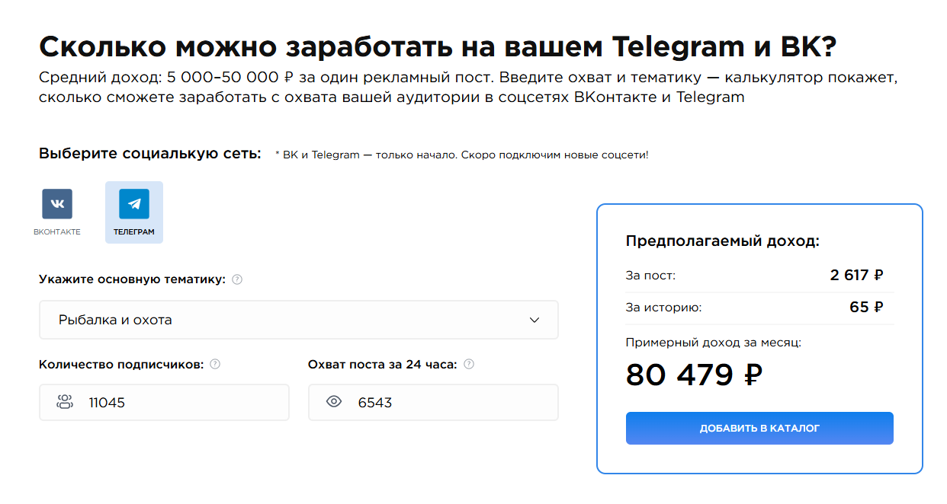Expand topic list using the chevron arrow
The width and height of the screenshot is (947, 504).
(534, 320)
